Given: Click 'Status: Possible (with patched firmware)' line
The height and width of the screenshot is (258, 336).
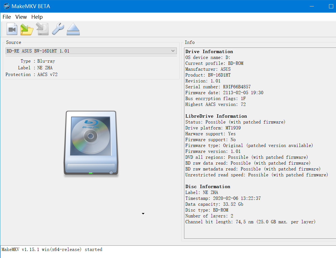Looking at the screenshot, I should (235, 122).
